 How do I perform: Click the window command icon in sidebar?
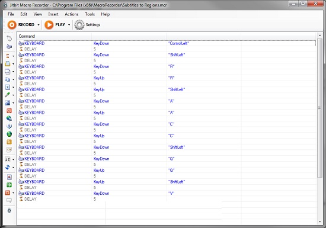click(8, 72)
